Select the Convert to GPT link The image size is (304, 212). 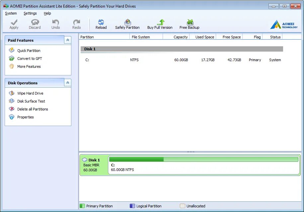pyautogui.click(x=30, y=59)
